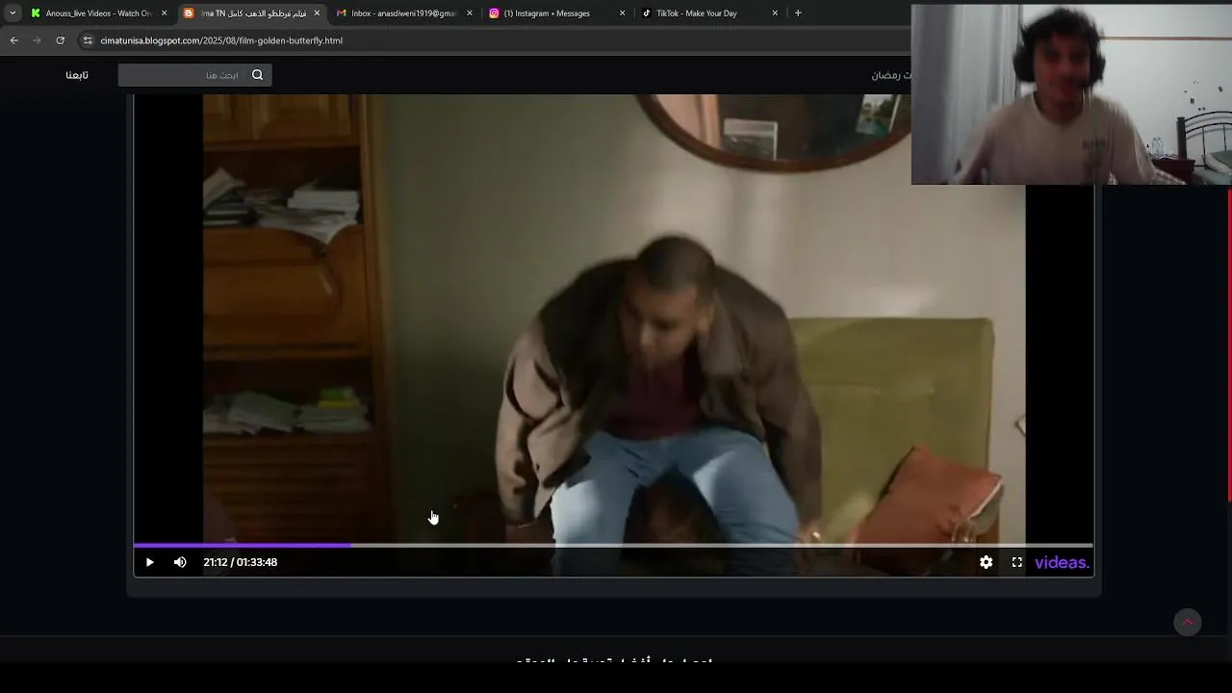This screenshot has height=693, width=1232.
Task: Click the Instagram favicon on its tab
Action: tap(494, 13)
